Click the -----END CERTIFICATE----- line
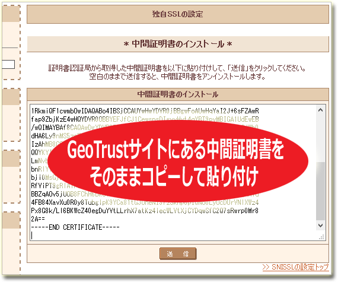Image resolution: width=338 pixels, height=282 pixels. [75, 227]
